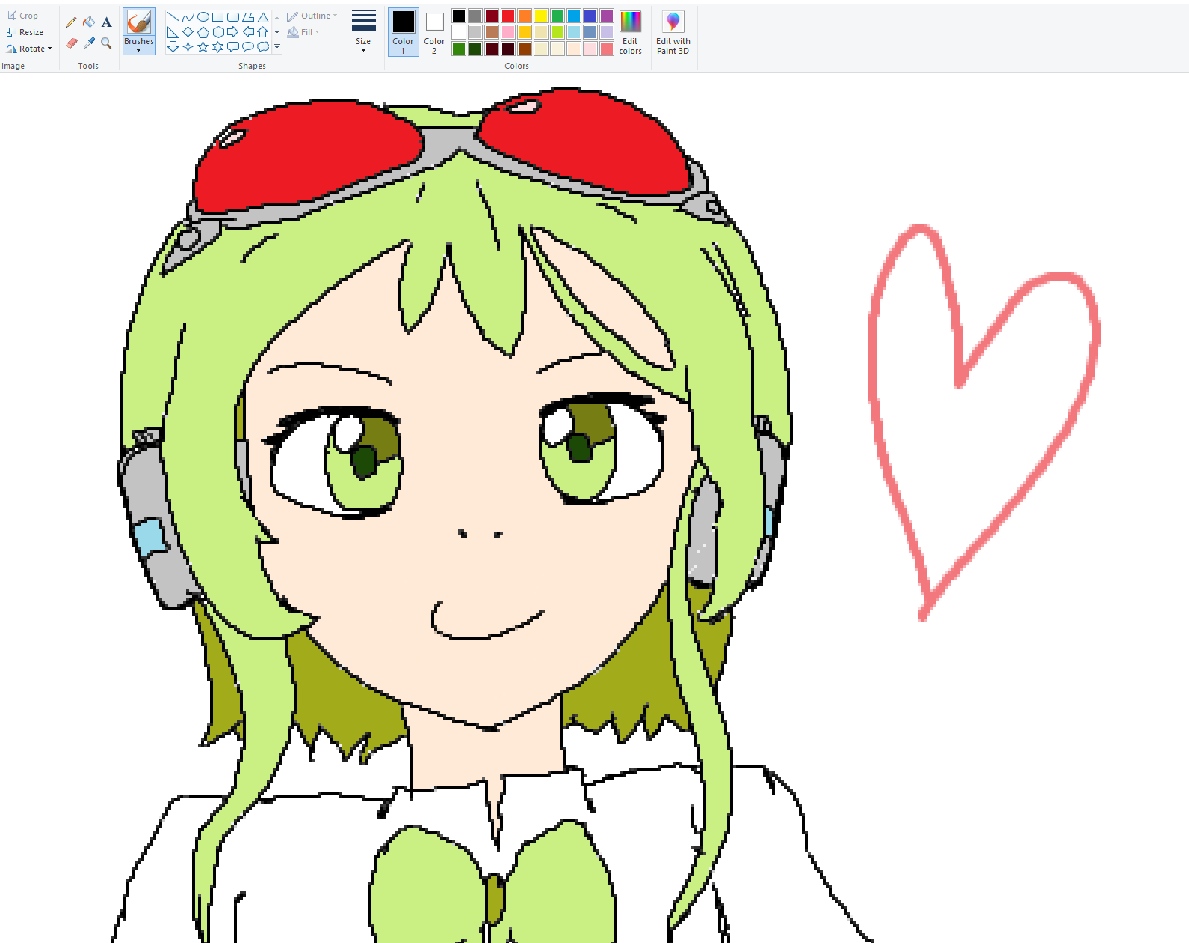This screenshot has width=1189, height=943.
Task: Pick the indigo blue palette swatch
Action: (590, 16)
